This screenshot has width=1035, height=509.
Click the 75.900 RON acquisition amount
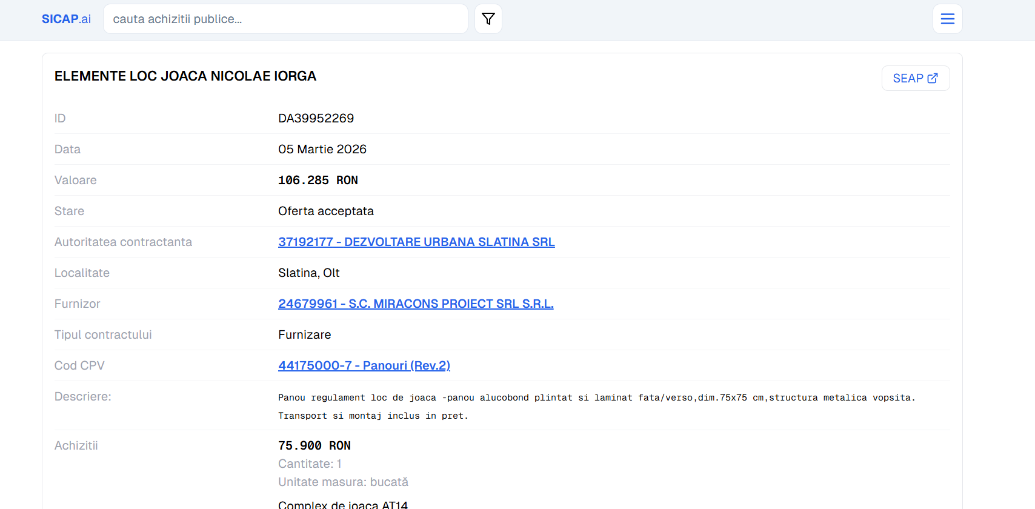pyautogui.click(x=314, y=445)
